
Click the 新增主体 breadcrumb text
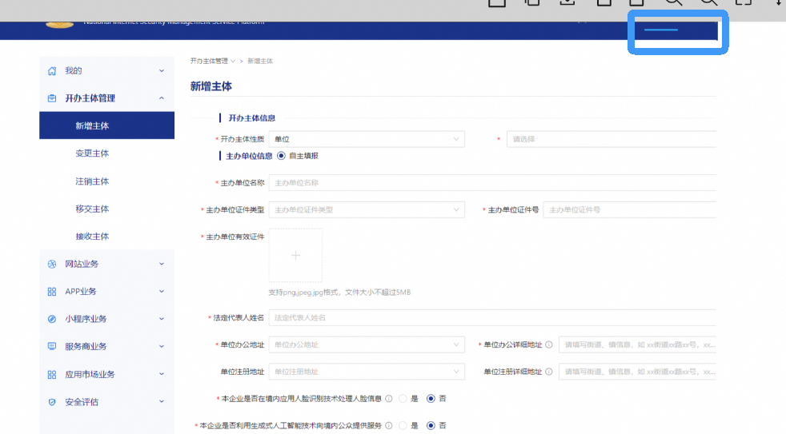point(260,61)
